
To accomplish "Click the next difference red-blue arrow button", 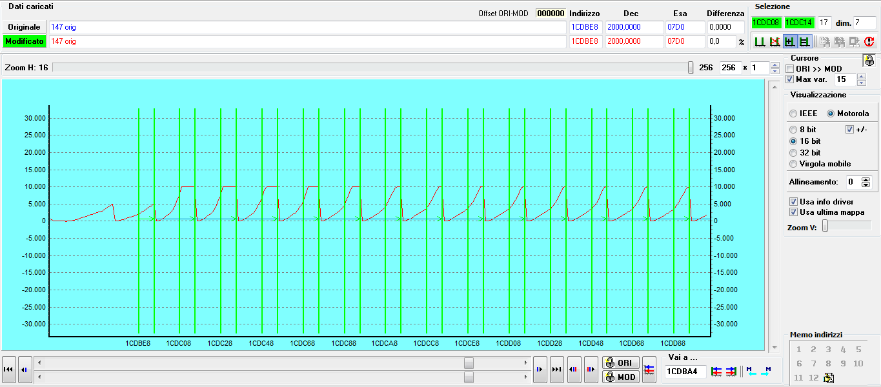I will 590,370.
